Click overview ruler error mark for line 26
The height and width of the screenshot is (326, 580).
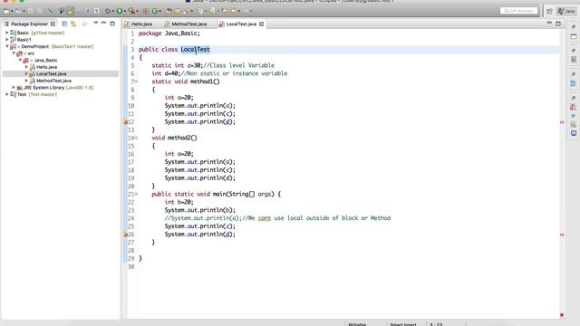pyautogui.click(x=562, y=235)
